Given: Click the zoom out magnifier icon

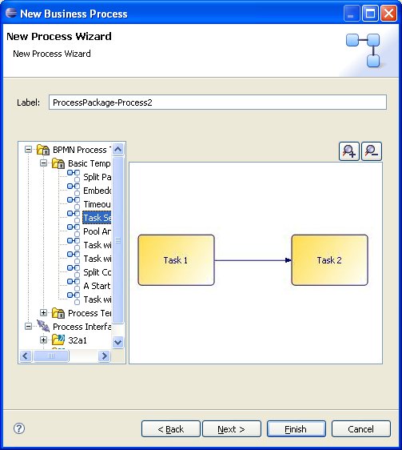Looking at the screenshot, I should click(x=372, y=151).
